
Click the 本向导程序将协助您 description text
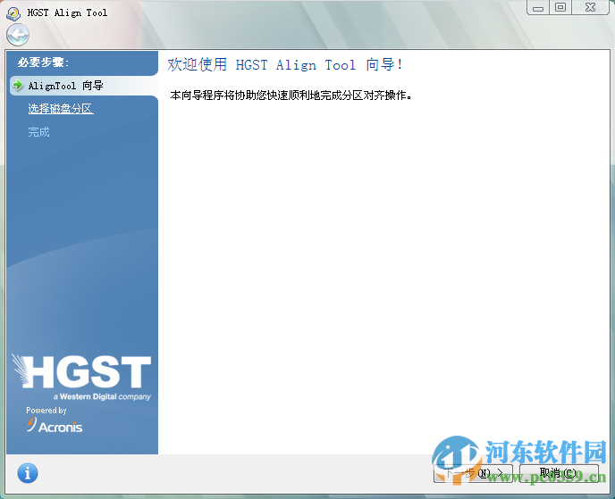291,96
